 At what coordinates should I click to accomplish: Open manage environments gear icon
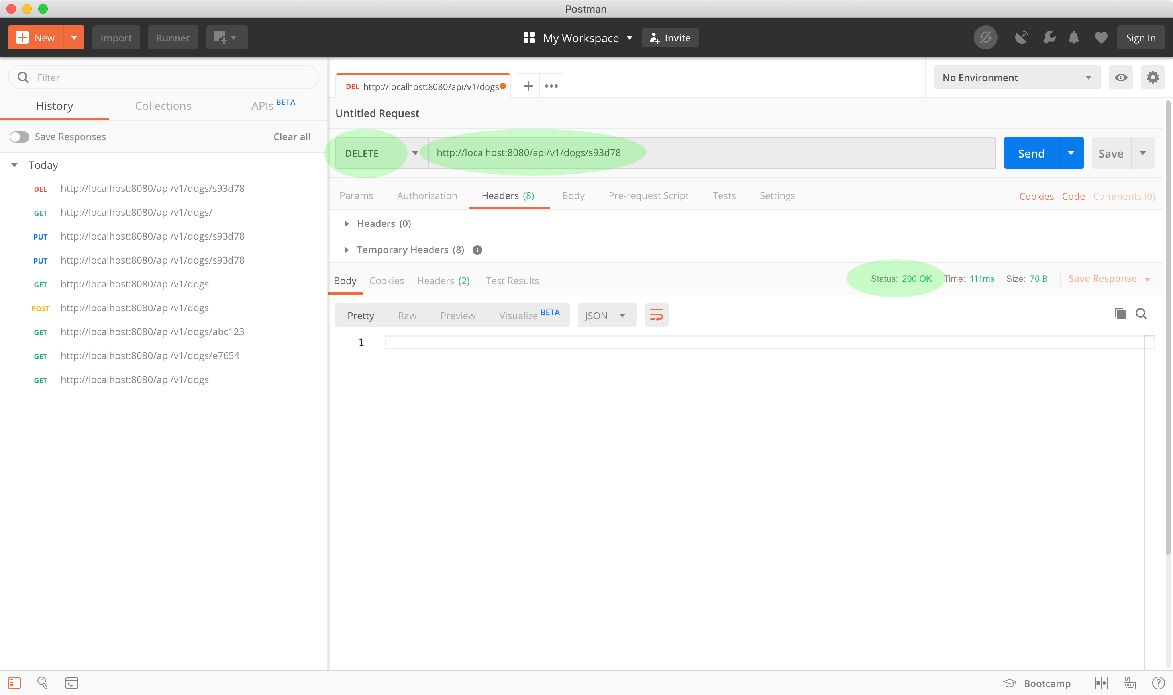pyautogui.click(x=1152, y=77)
